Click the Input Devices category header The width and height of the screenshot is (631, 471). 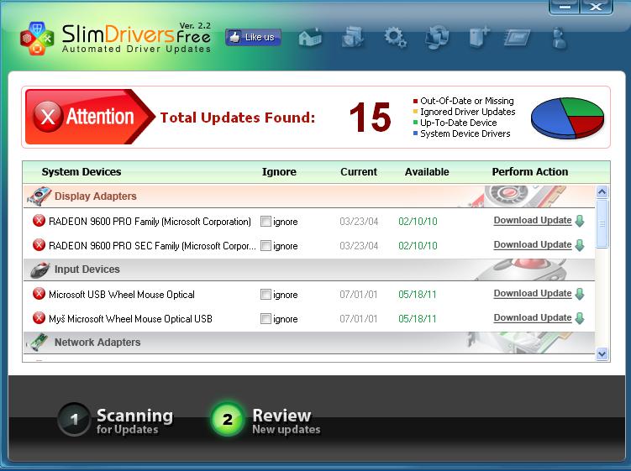click(x=308, y=270)
